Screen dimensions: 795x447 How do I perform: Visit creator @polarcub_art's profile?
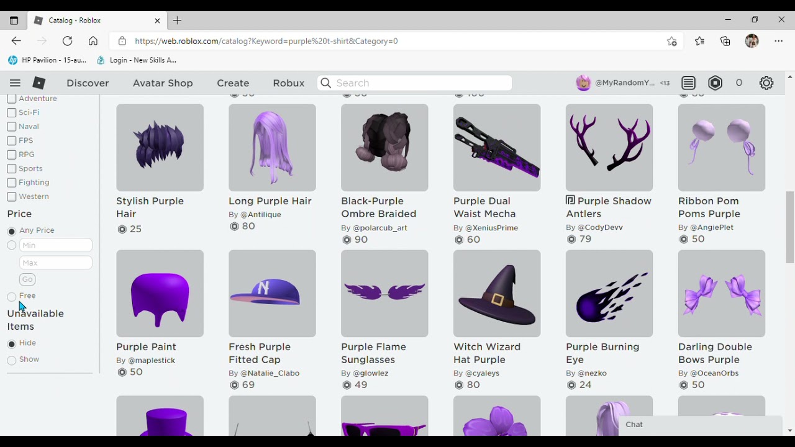[x=380, y=228]
